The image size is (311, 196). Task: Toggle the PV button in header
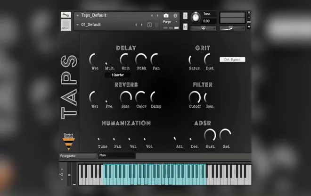coord(249,26)
